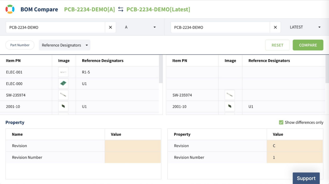Expand the Reference Designators dropdown

coord(65,45)
